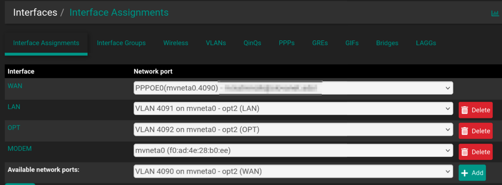The width and height of the screenshot is (502, 185).
Task: Go to the VLANs tab
Action: (x=216, y=43)
